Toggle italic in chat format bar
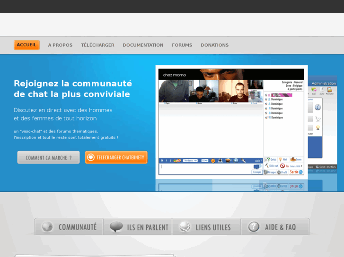The width and height of the screenshot is (344, 257). (166, 160)
